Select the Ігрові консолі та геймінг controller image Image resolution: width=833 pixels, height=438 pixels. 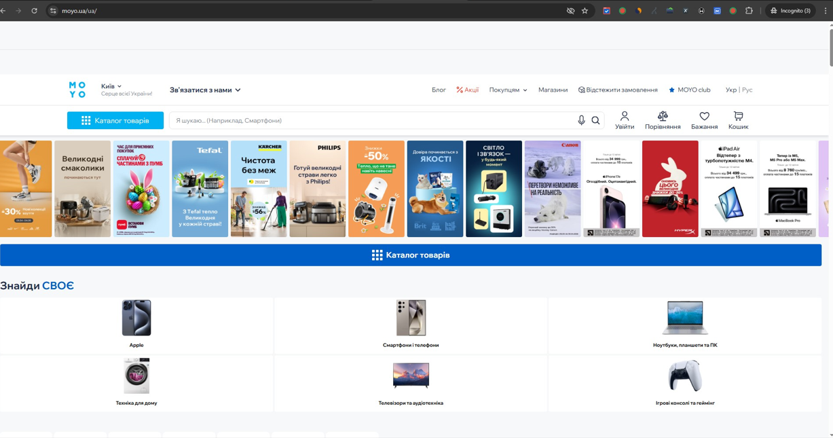[x=685, y=376]
